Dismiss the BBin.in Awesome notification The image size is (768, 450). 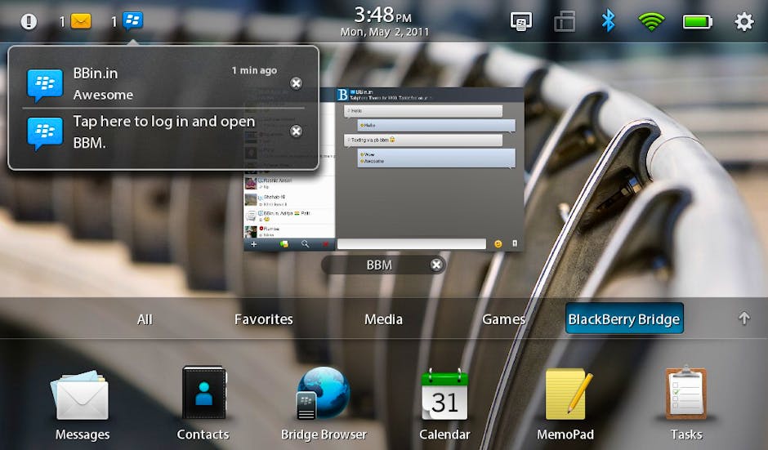tap(296, 83)
